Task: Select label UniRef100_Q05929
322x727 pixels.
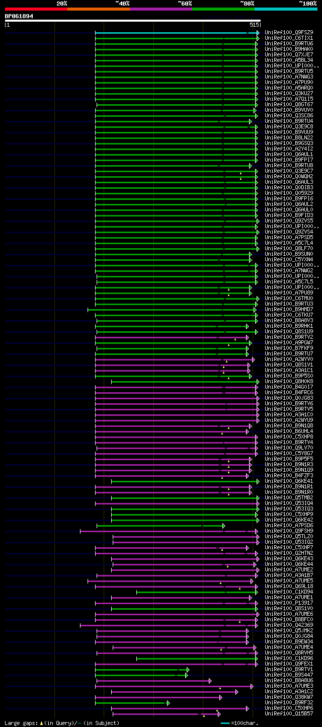Action: (x=289, y=193)
